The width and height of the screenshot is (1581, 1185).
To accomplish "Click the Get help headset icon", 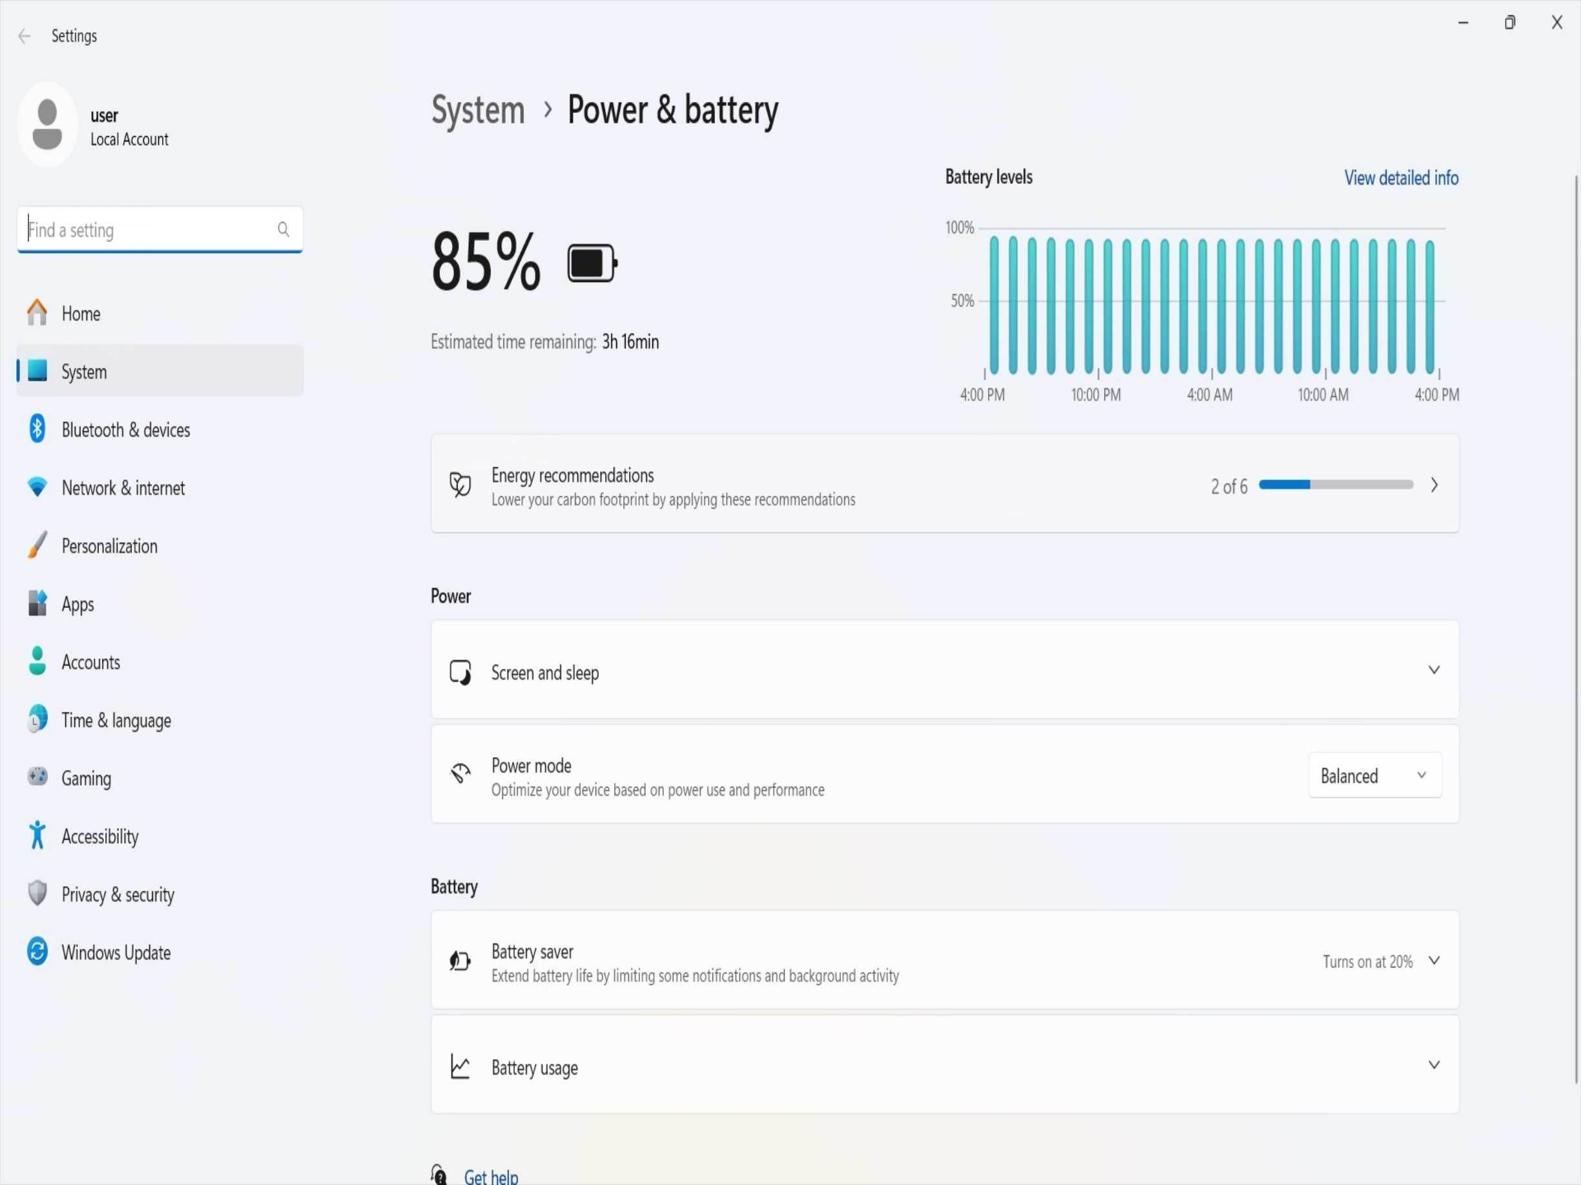I will tap(439, 1175).
